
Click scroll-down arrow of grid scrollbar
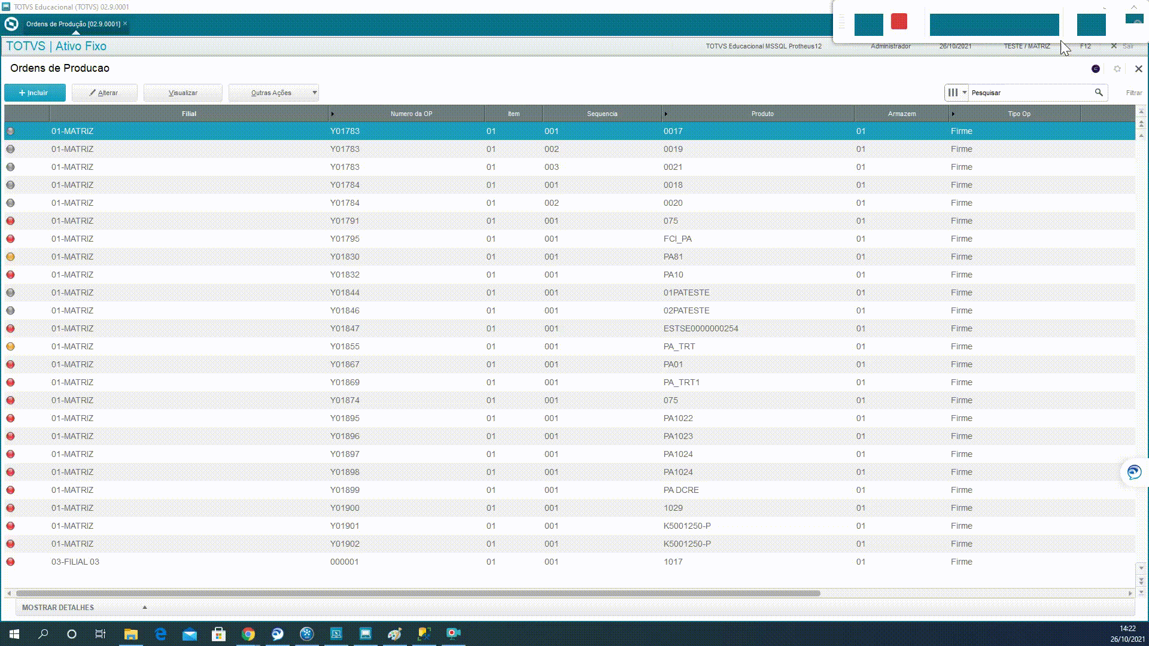[x=1141, y=568]
